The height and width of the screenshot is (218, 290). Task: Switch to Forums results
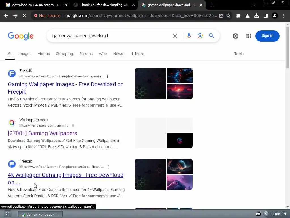click(x=86, y=54)
